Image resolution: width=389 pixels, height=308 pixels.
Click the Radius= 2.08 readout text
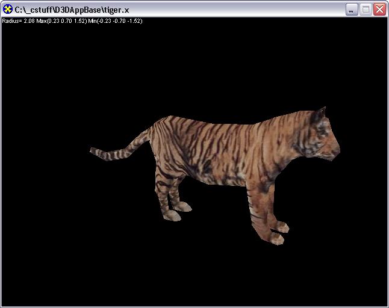tap(19, 21)
